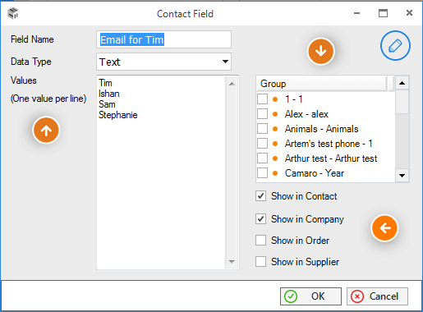This screenshot has width=423, height=312.
Task: Click the red X icon on Cancel
Action: coord(357,296)
